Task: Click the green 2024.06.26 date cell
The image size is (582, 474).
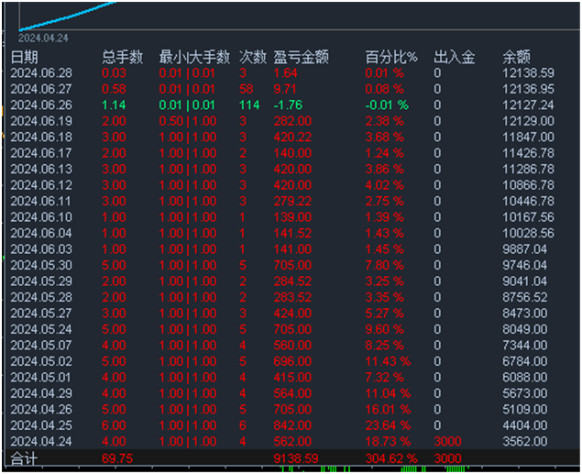Action: tap(40, 105)
